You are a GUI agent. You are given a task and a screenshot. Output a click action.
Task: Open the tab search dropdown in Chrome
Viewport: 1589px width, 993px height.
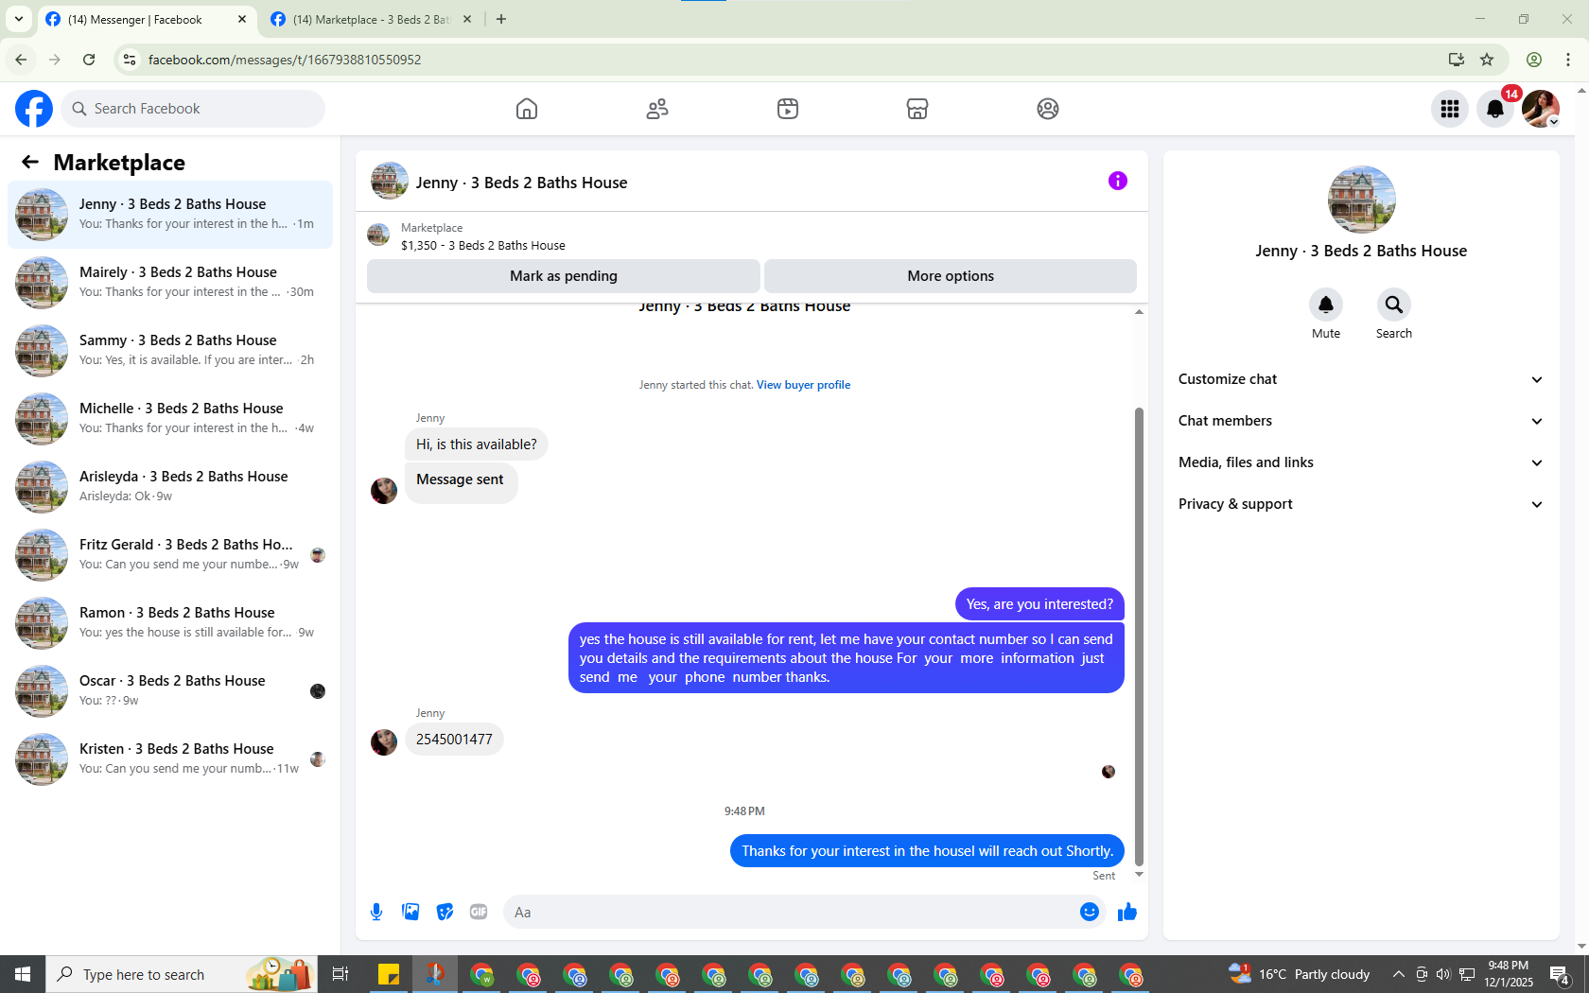click(x=19, y=19)
